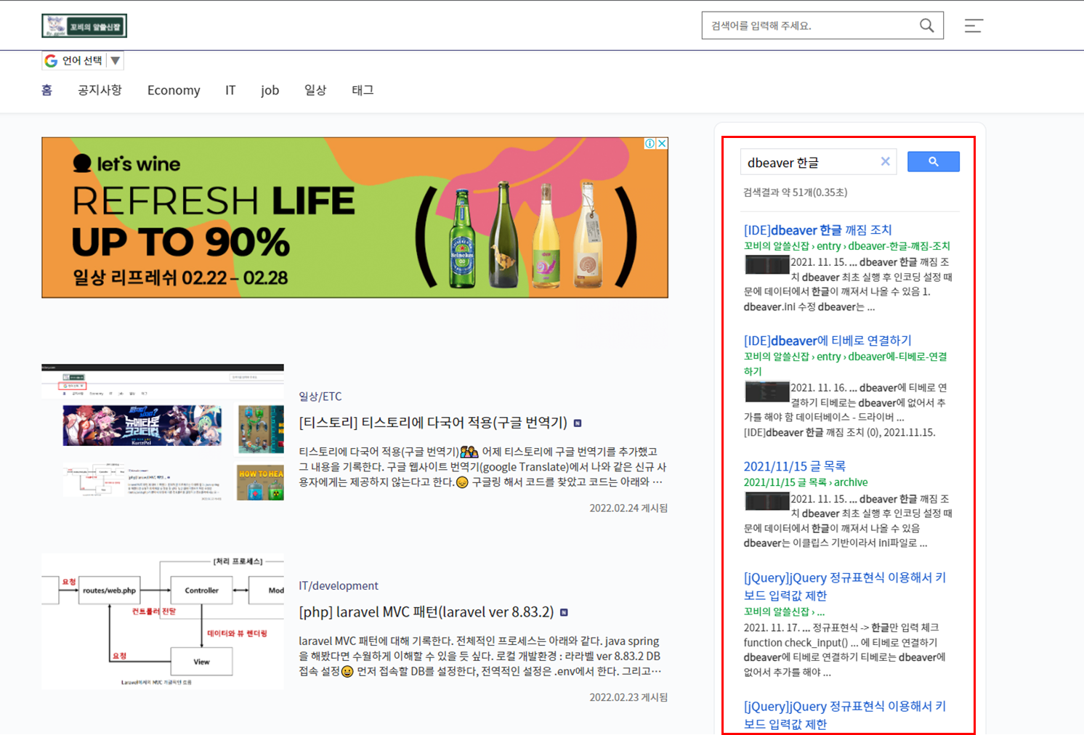
Task: Click the magnifier icon in the top search box
Action: pyautogui.click(x=926, y=25)
